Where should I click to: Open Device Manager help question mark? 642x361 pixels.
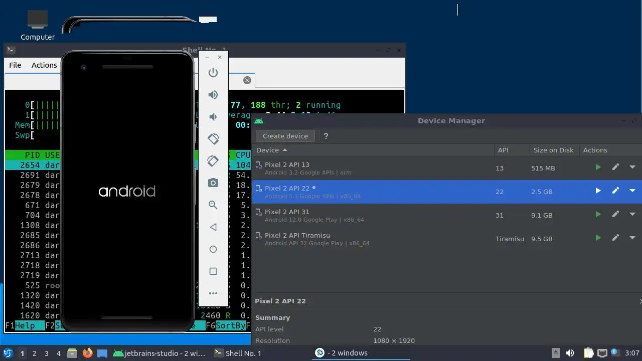click(x=326, y=136)
